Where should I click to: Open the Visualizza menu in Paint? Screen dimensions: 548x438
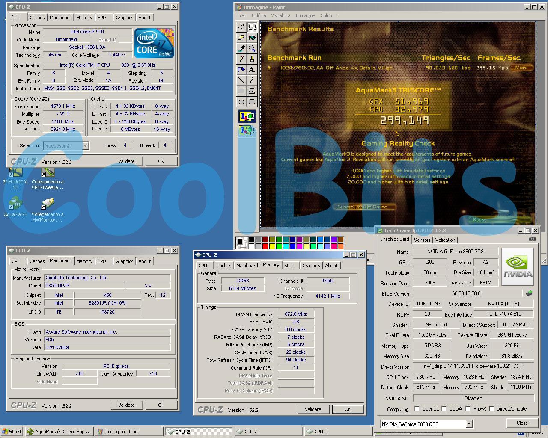pyautogui.click(x=280, y=15)
